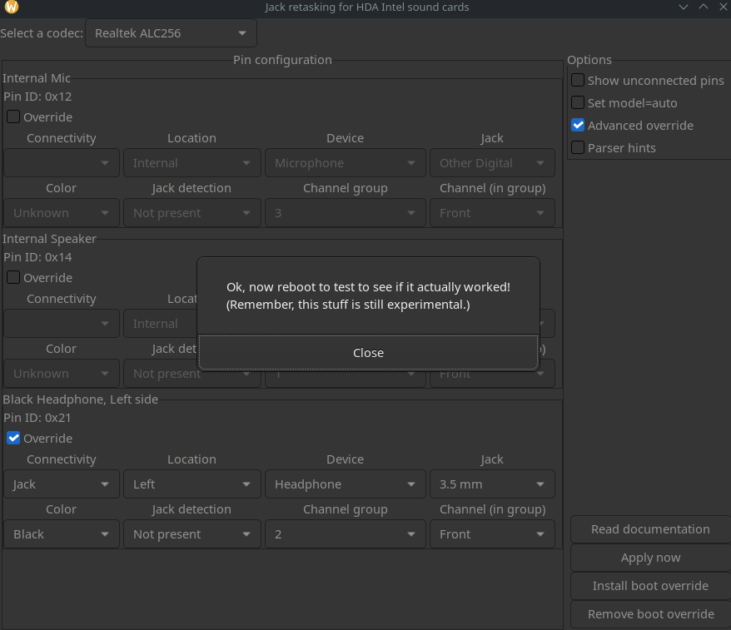Click the application icon in title bar
731x630 pixels.
[x=11, y=7]
